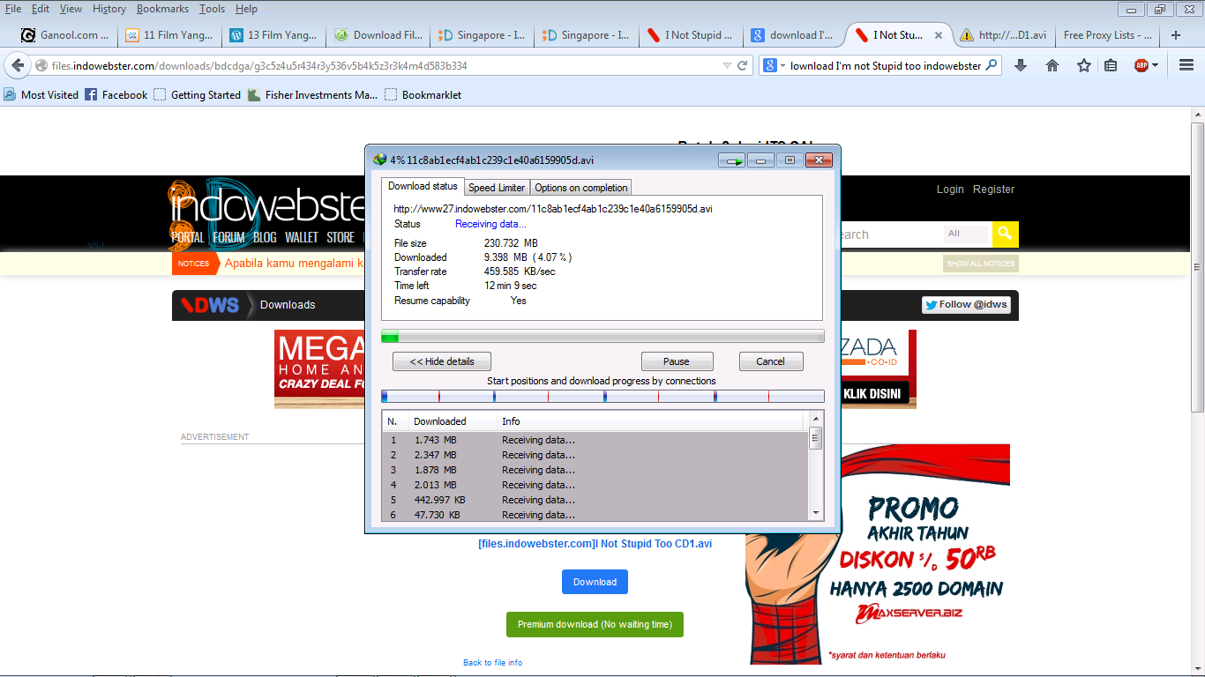Open Facebook bookmark

[x=116, y=94]
